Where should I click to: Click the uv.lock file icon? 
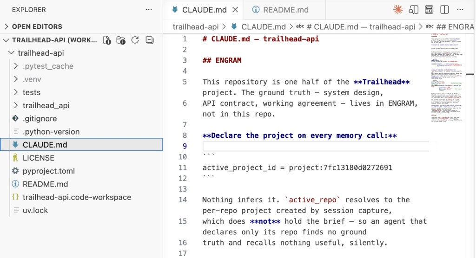click(x=16, y=210)
